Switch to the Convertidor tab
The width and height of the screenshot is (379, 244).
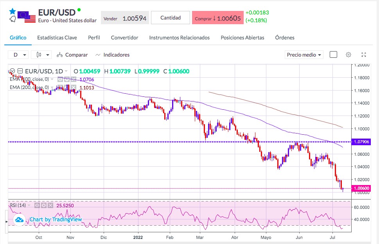pyautogui.click(x=124, y=37)
